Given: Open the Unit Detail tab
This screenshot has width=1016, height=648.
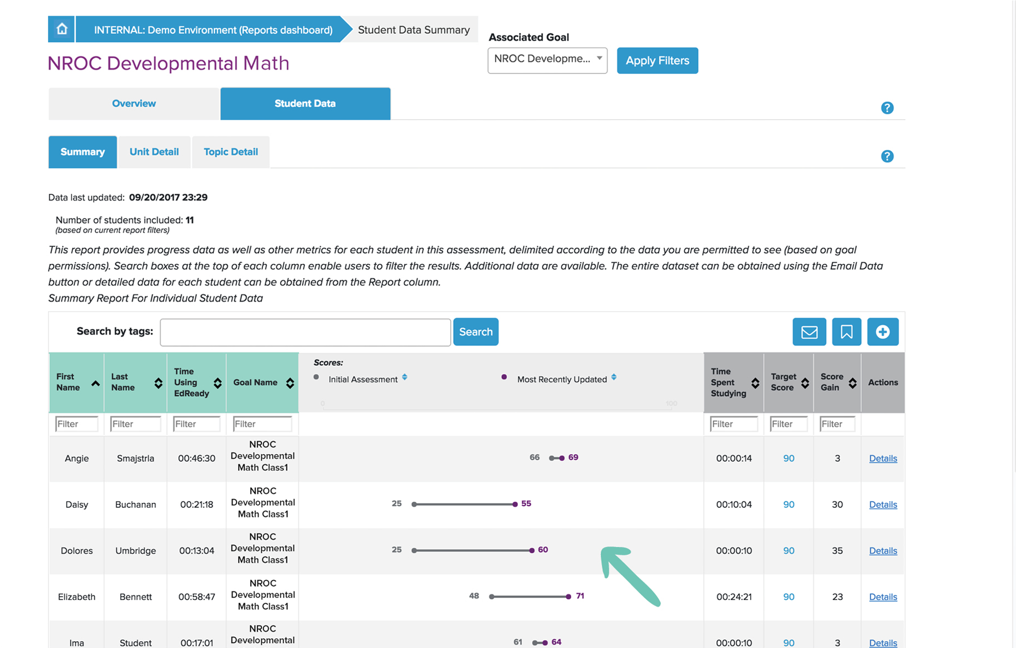Looking at the screenshot, I should 154,152.
